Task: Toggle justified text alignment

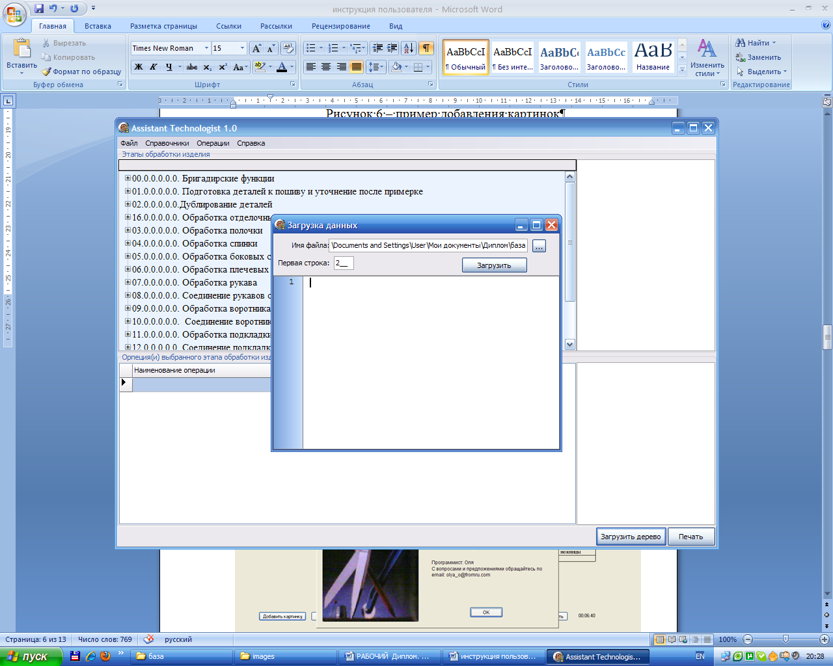Action: [356, 66]
